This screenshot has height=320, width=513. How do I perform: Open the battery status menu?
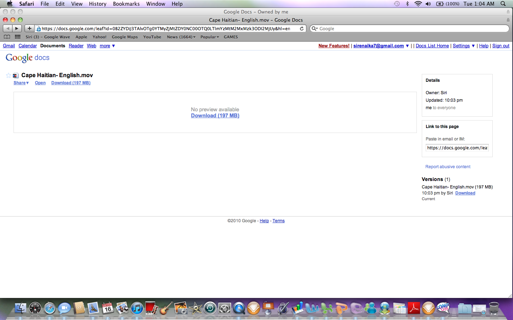click(x=447, y=4)
